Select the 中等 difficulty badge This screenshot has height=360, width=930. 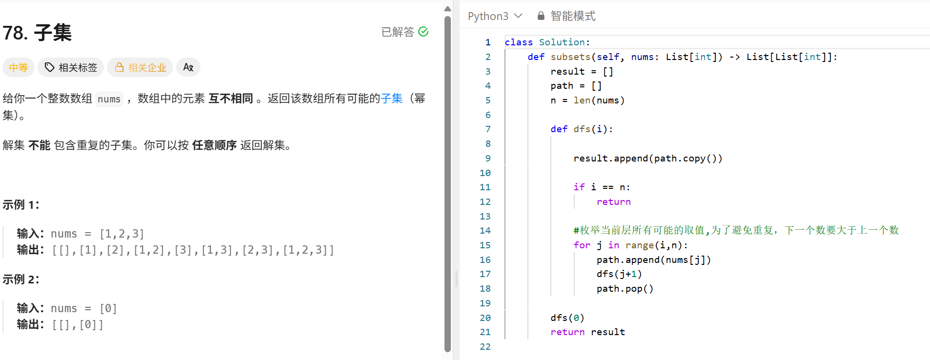pos(19,67)
